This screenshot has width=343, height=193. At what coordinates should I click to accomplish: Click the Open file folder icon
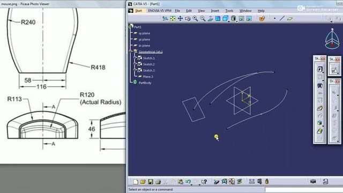point(143,182)
